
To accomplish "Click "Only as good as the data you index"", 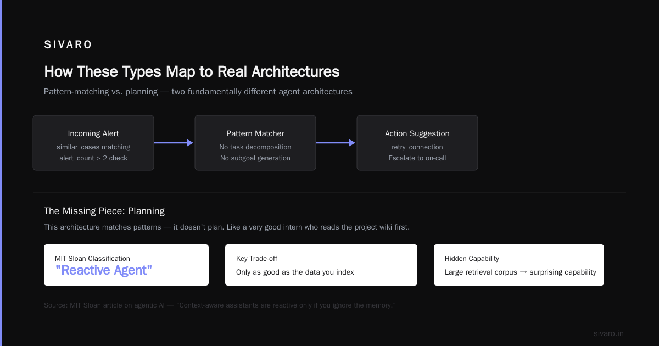I will coord(295,272).
